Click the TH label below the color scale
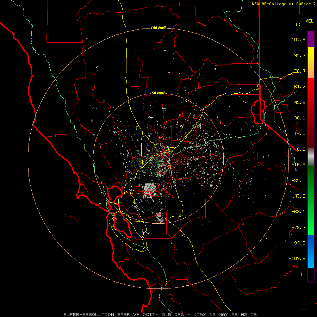The width and height of the screenshot is (317, 317). point(303,274)
